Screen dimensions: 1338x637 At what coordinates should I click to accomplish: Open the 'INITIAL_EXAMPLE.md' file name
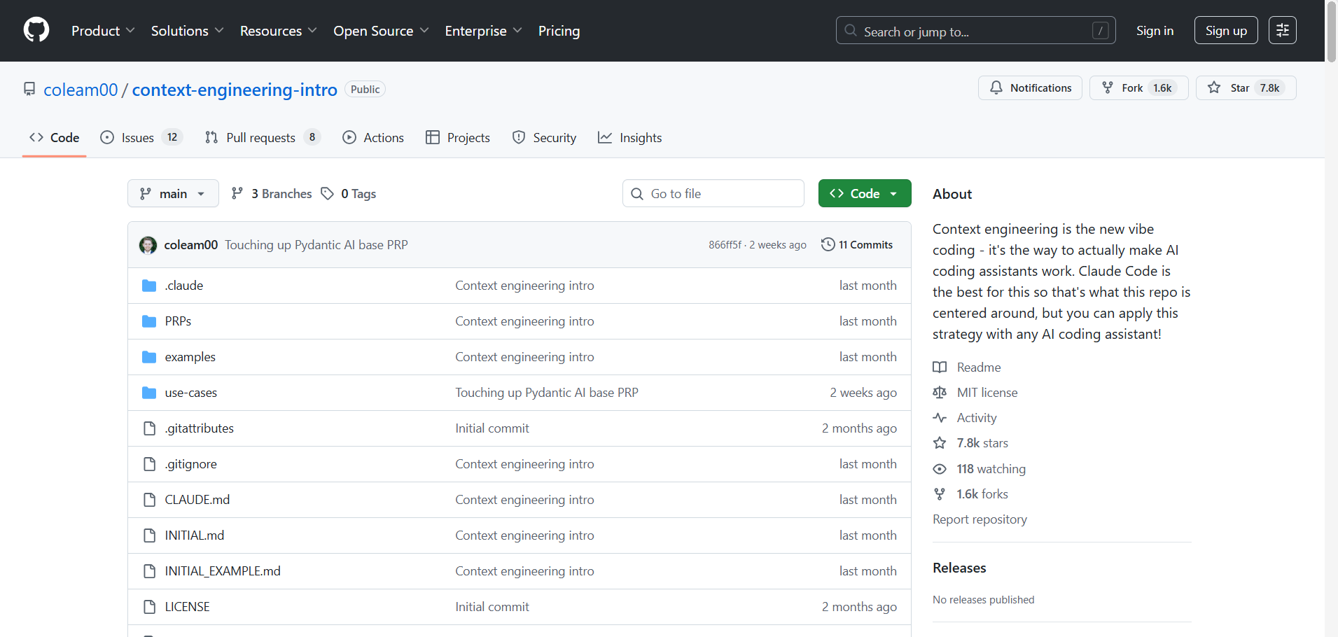pyautogui.click(x=223, y=571)
